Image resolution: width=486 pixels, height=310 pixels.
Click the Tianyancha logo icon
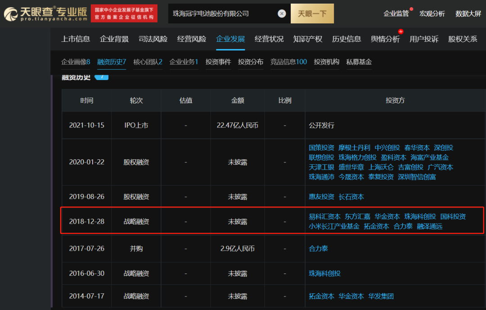10,14
